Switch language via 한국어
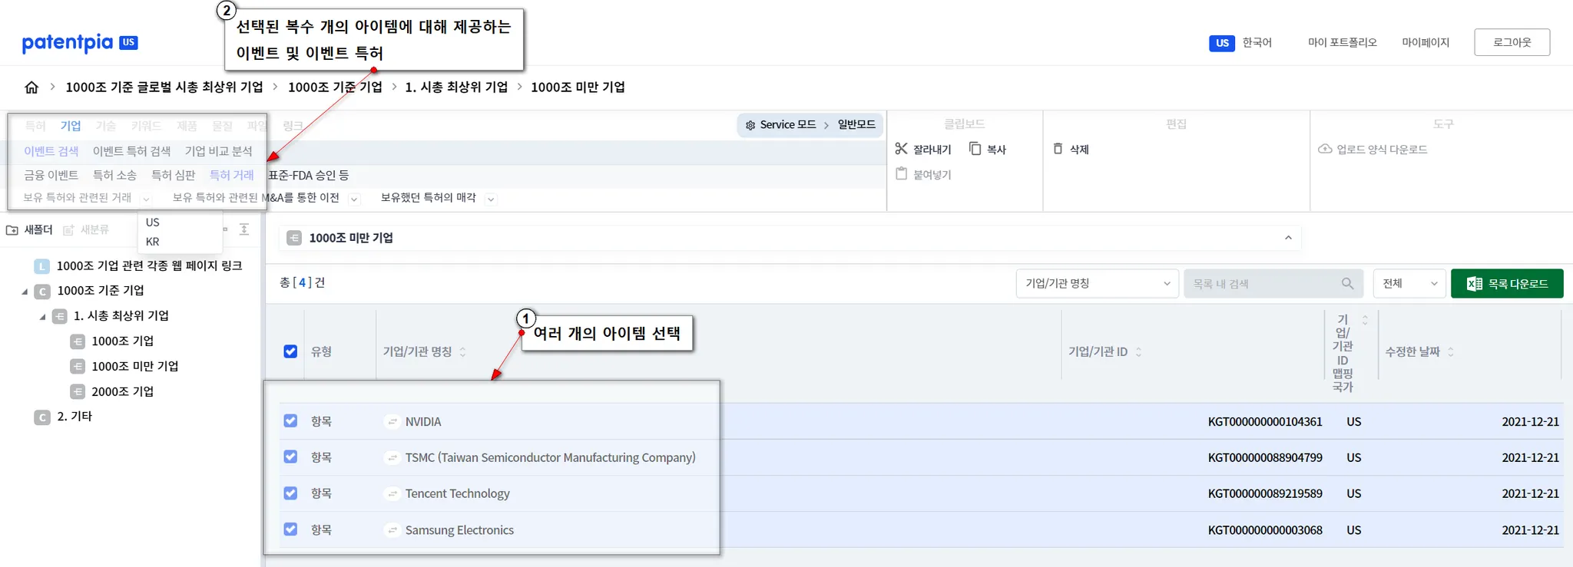 click(x=1257, y=42)
